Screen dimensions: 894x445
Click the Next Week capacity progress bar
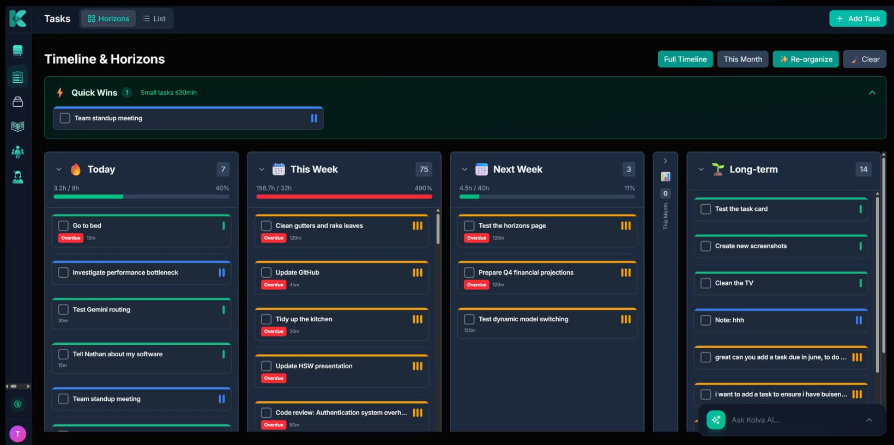tap(547, 197)
